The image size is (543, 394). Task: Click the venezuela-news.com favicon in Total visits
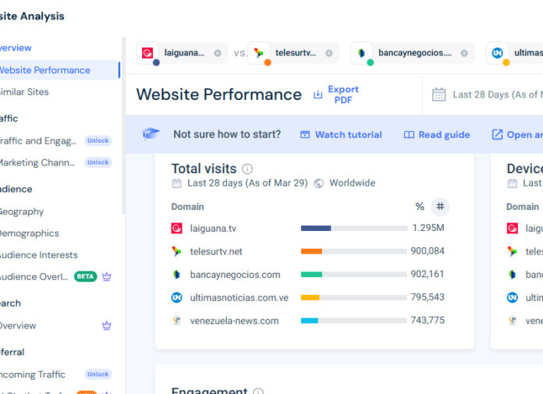176,321
